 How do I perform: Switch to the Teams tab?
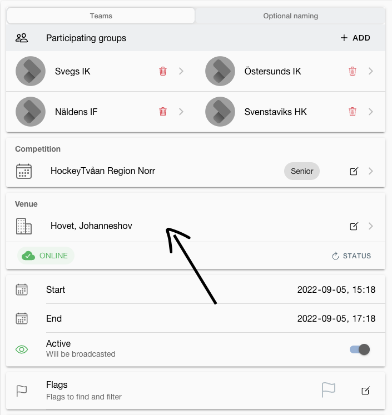[x=101, y=16]
